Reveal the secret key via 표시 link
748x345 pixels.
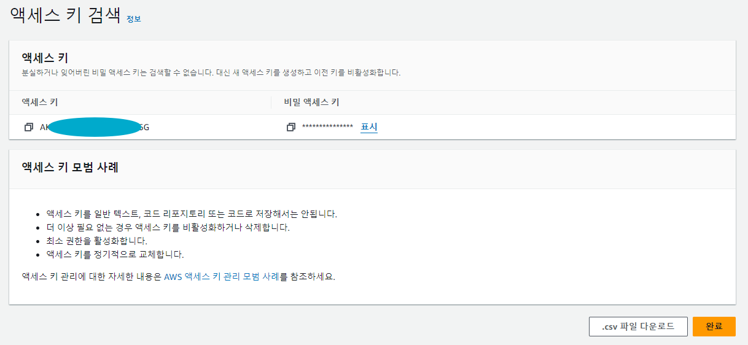(369, 127)
